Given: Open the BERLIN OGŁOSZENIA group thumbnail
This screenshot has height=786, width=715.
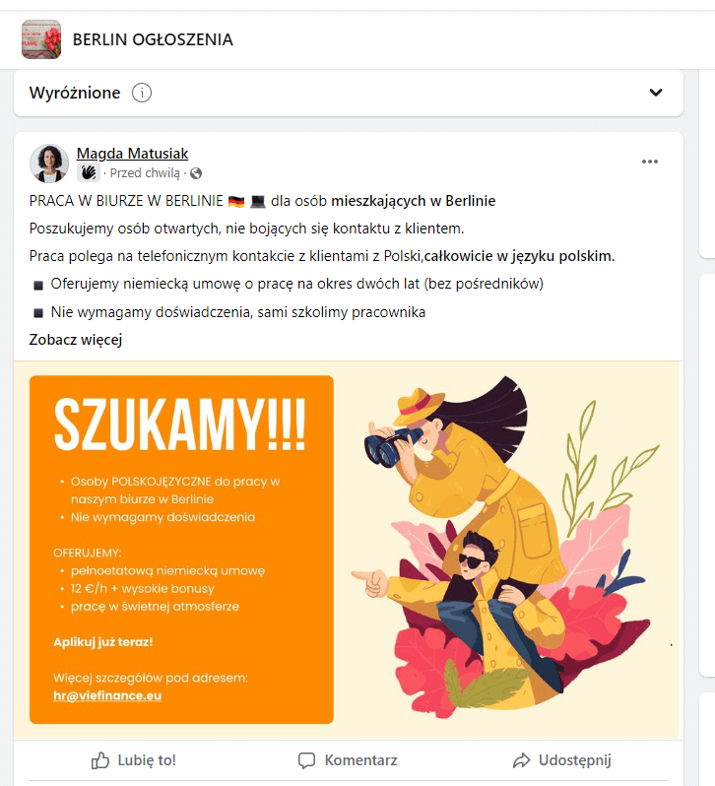Looking at the screenshot, I should [41, 39].
